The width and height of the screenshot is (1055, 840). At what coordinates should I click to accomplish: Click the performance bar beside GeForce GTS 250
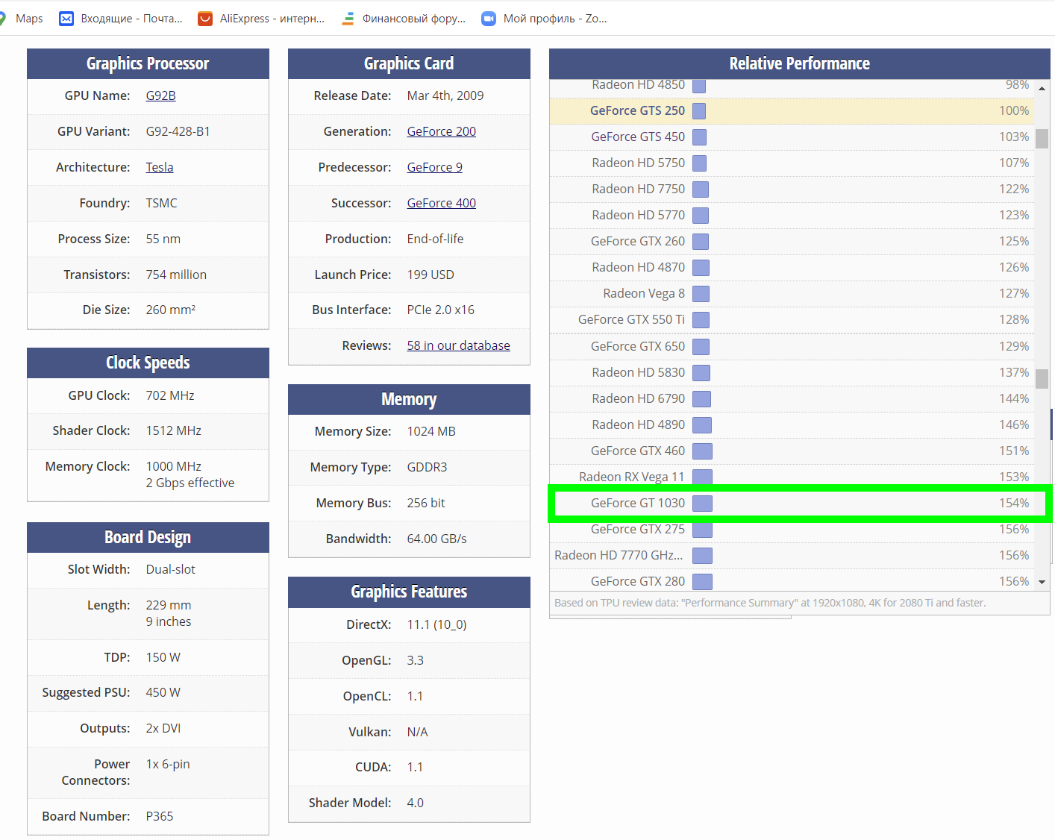(699, 111)
